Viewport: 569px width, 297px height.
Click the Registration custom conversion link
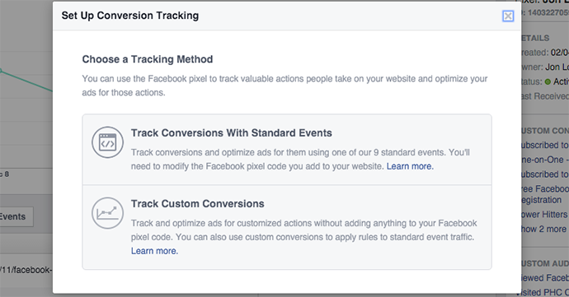coord(542,200)
